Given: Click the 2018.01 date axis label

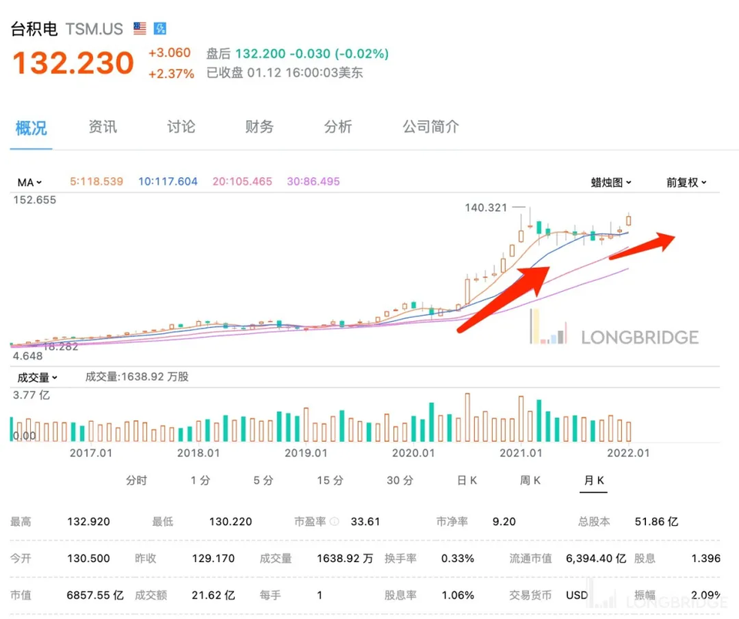Looking at the screenshot, I should 199,453.
